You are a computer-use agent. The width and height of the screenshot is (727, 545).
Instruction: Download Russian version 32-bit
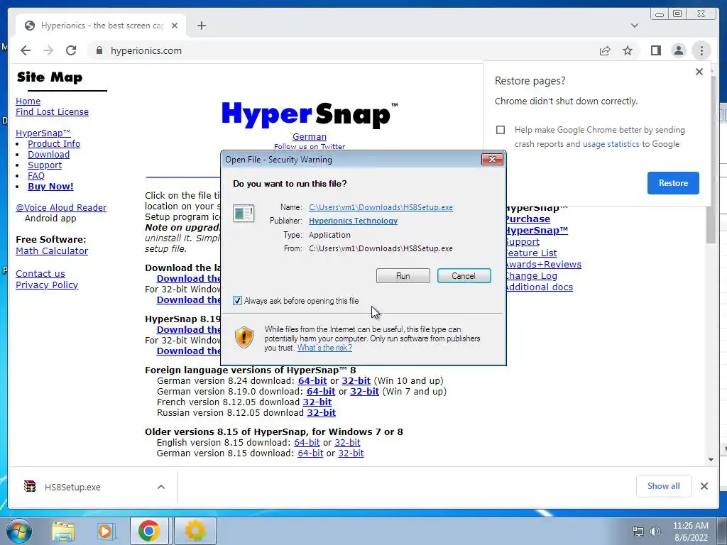[x=322, y=412]
